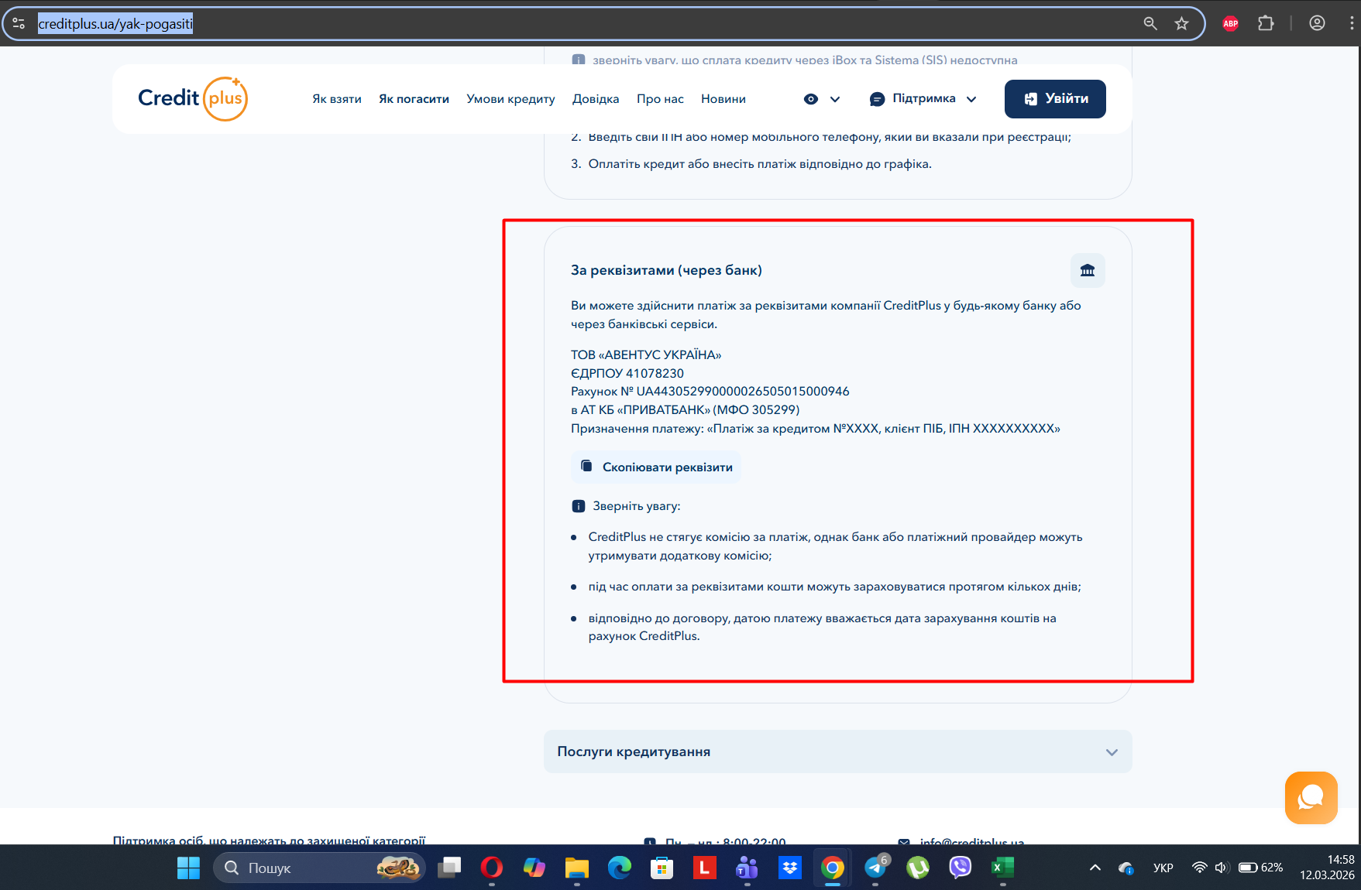The width and height of the screenshot is (1361, 890).
Task: Go to the Як погасити page
Action: (x=414, y=99)
